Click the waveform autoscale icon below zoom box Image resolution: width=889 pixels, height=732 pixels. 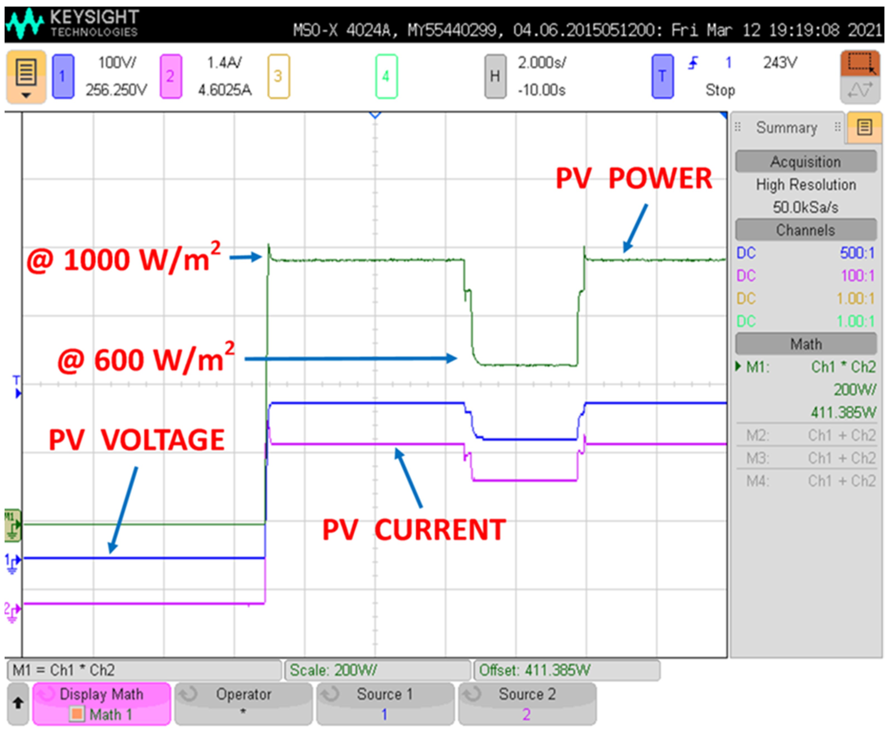pos(860,90)
